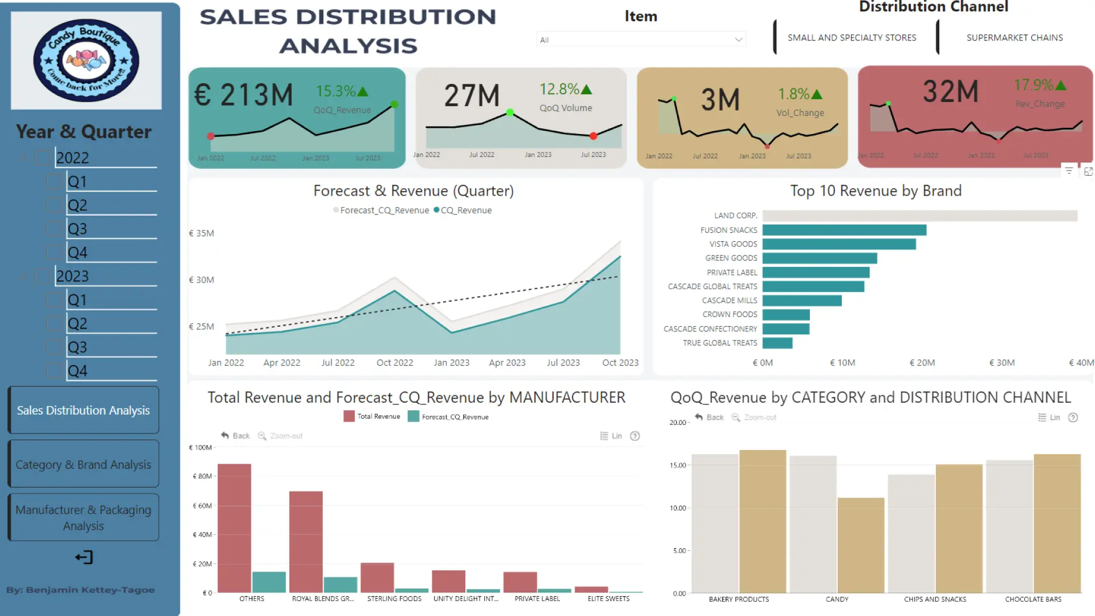Click Back arrow in QoQ_Revenue category chart

click(x=699, y=418)
